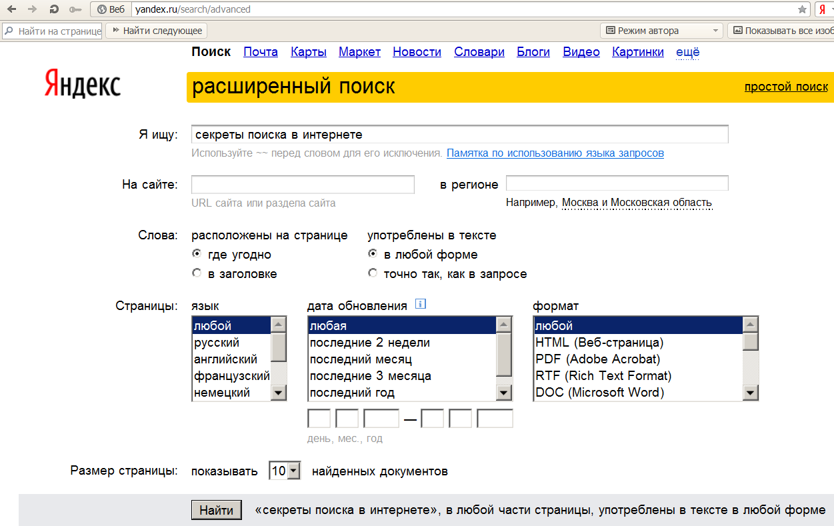
Task: Open the Блоги tab
Action: point(533,52)
